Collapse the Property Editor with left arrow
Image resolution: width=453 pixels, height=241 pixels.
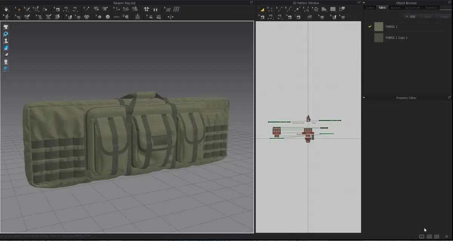point(364,97)
